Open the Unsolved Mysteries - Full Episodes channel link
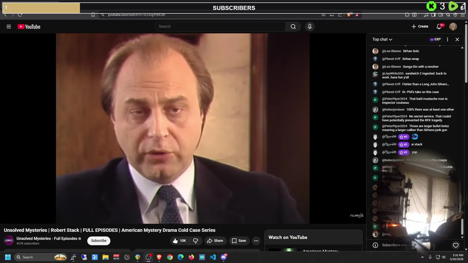 click(47, 239)
